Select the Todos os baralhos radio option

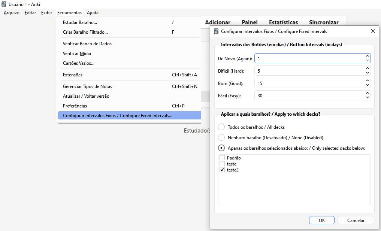click(x=221, y=127)
